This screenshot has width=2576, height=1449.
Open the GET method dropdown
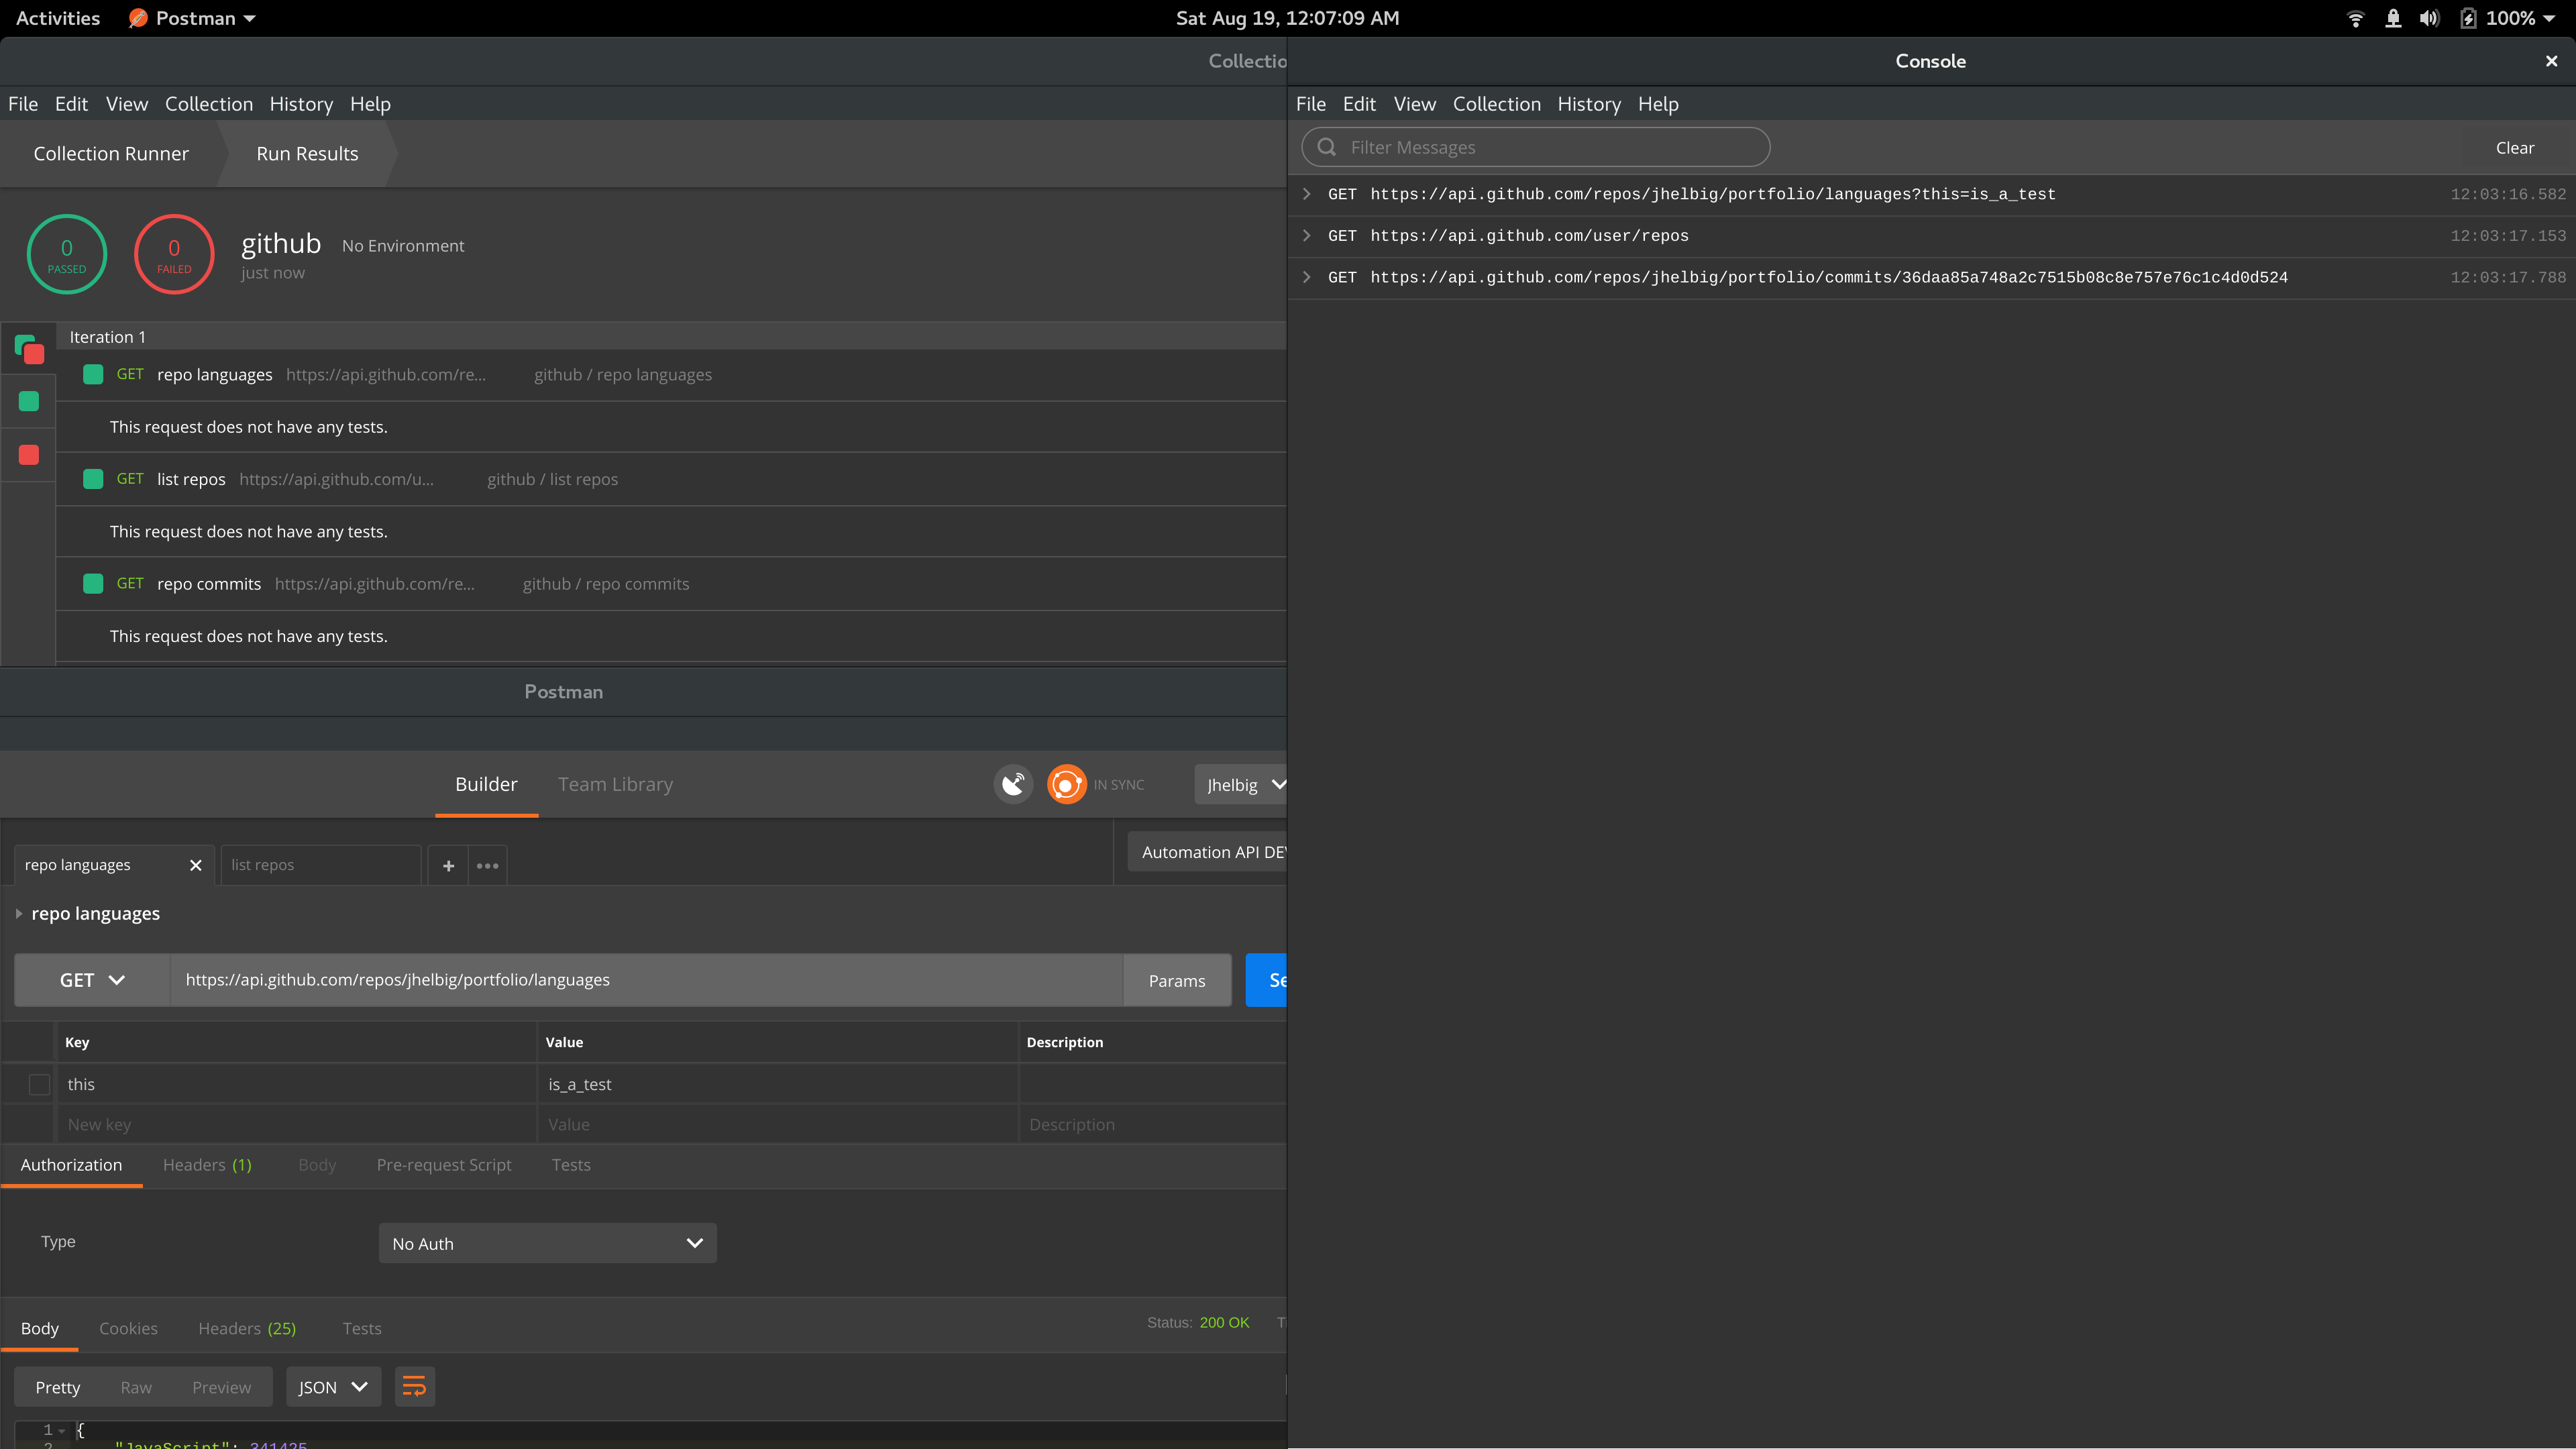point(92,980)
